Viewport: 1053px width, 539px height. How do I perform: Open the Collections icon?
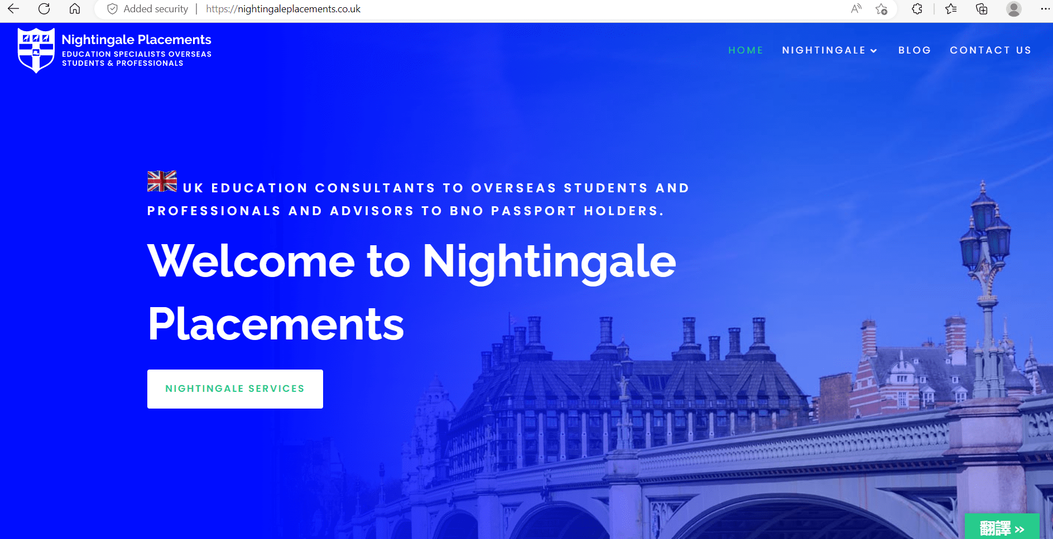point(982,9)
